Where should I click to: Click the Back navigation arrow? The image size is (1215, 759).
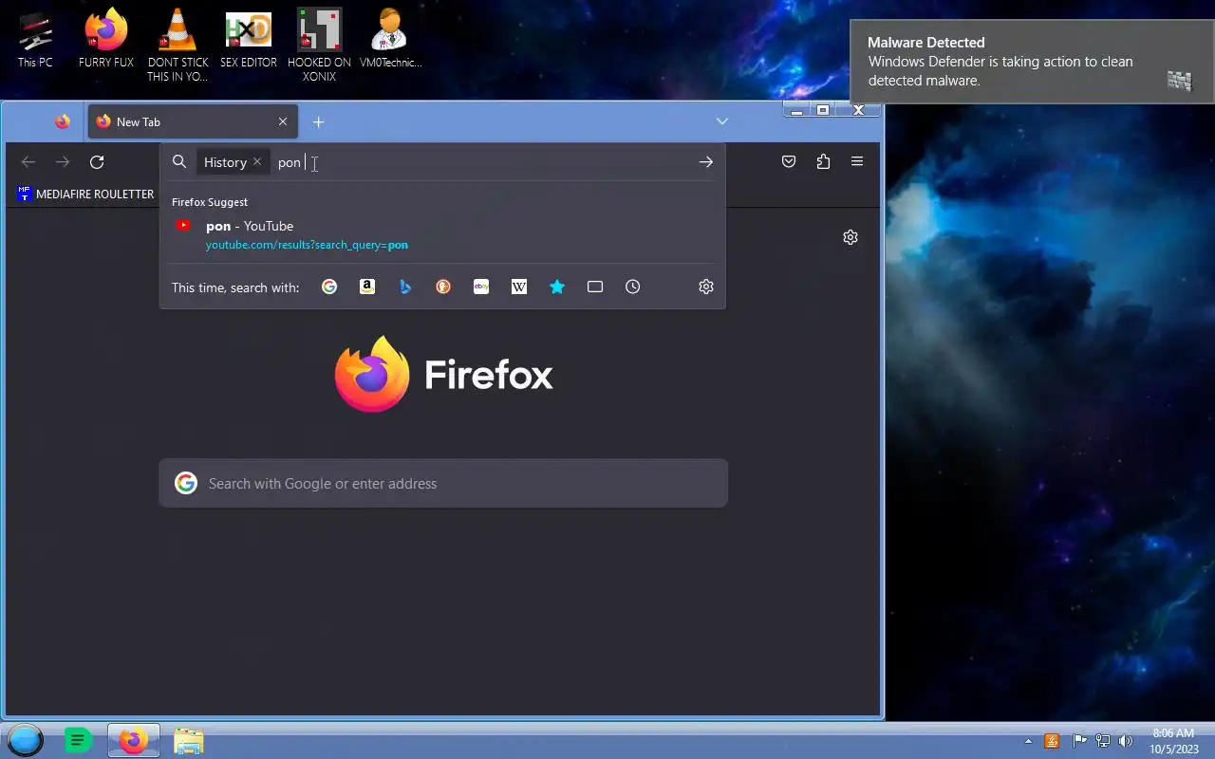pos(28,162)
